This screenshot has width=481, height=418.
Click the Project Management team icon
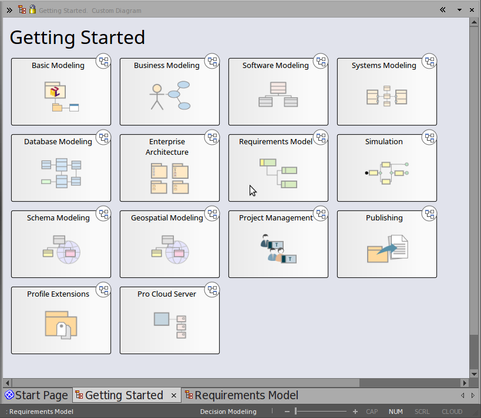[278, 249]
